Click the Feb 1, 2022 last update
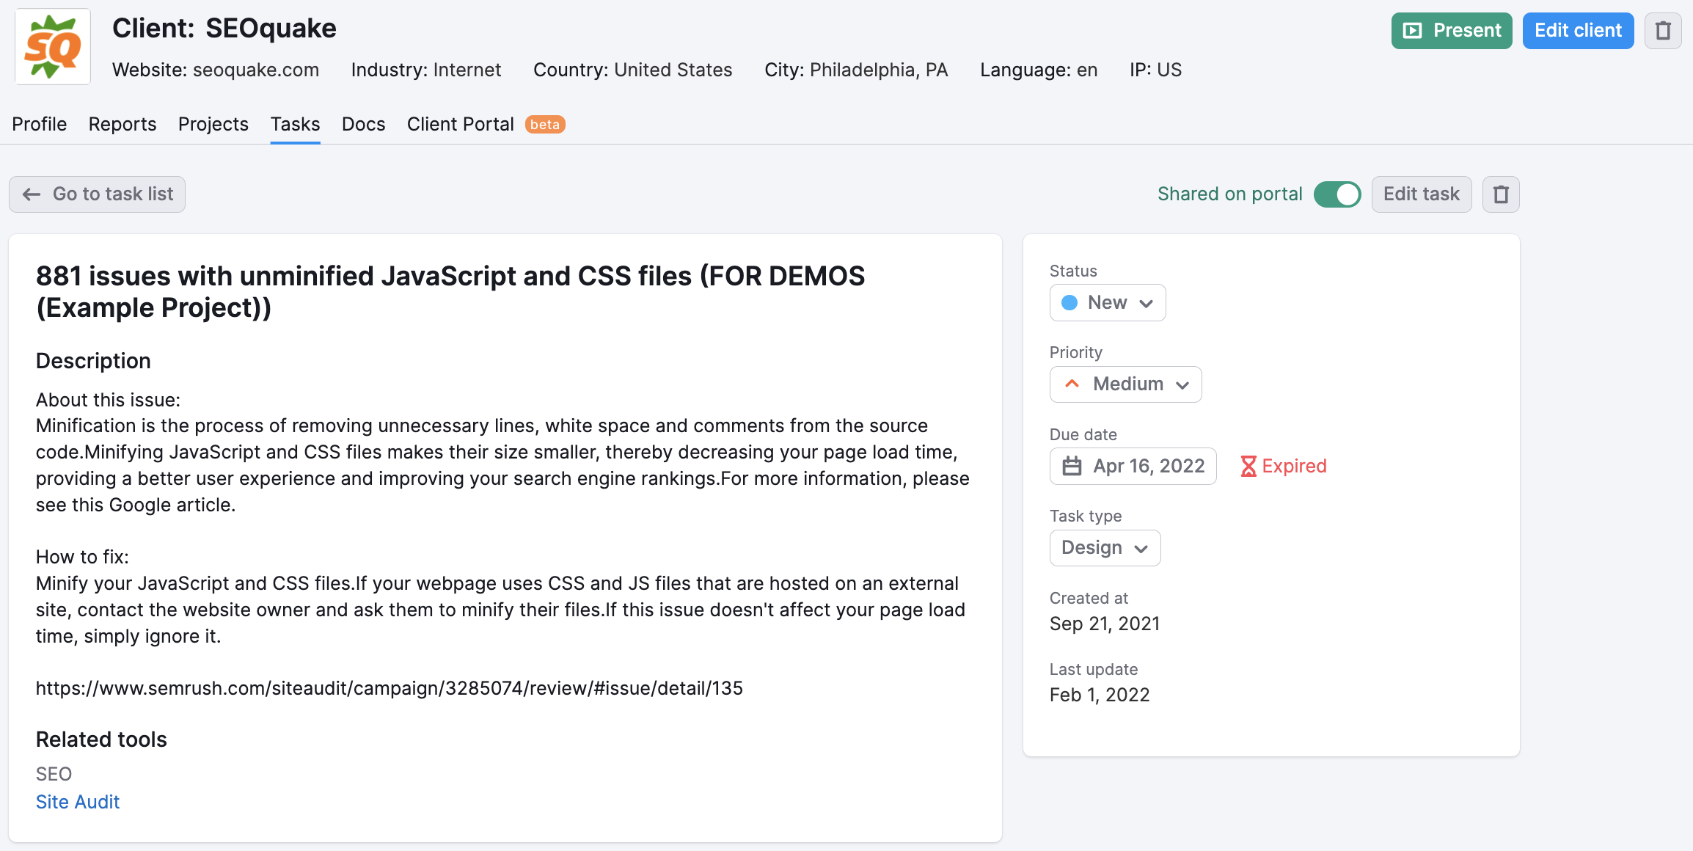 [1100, 695]
